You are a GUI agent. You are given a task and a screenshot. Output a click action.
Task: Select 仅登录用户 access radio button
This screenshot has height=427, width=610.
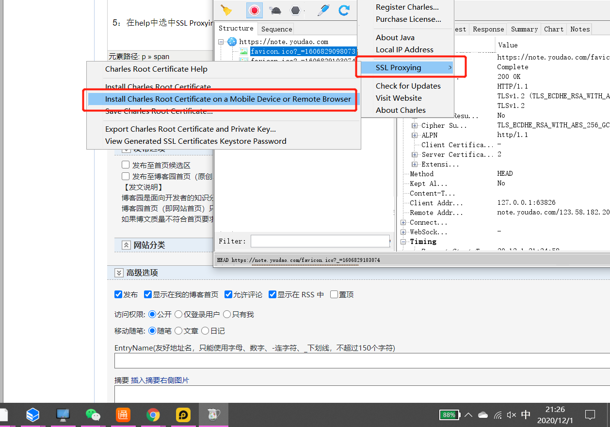[x=178, y=314]
